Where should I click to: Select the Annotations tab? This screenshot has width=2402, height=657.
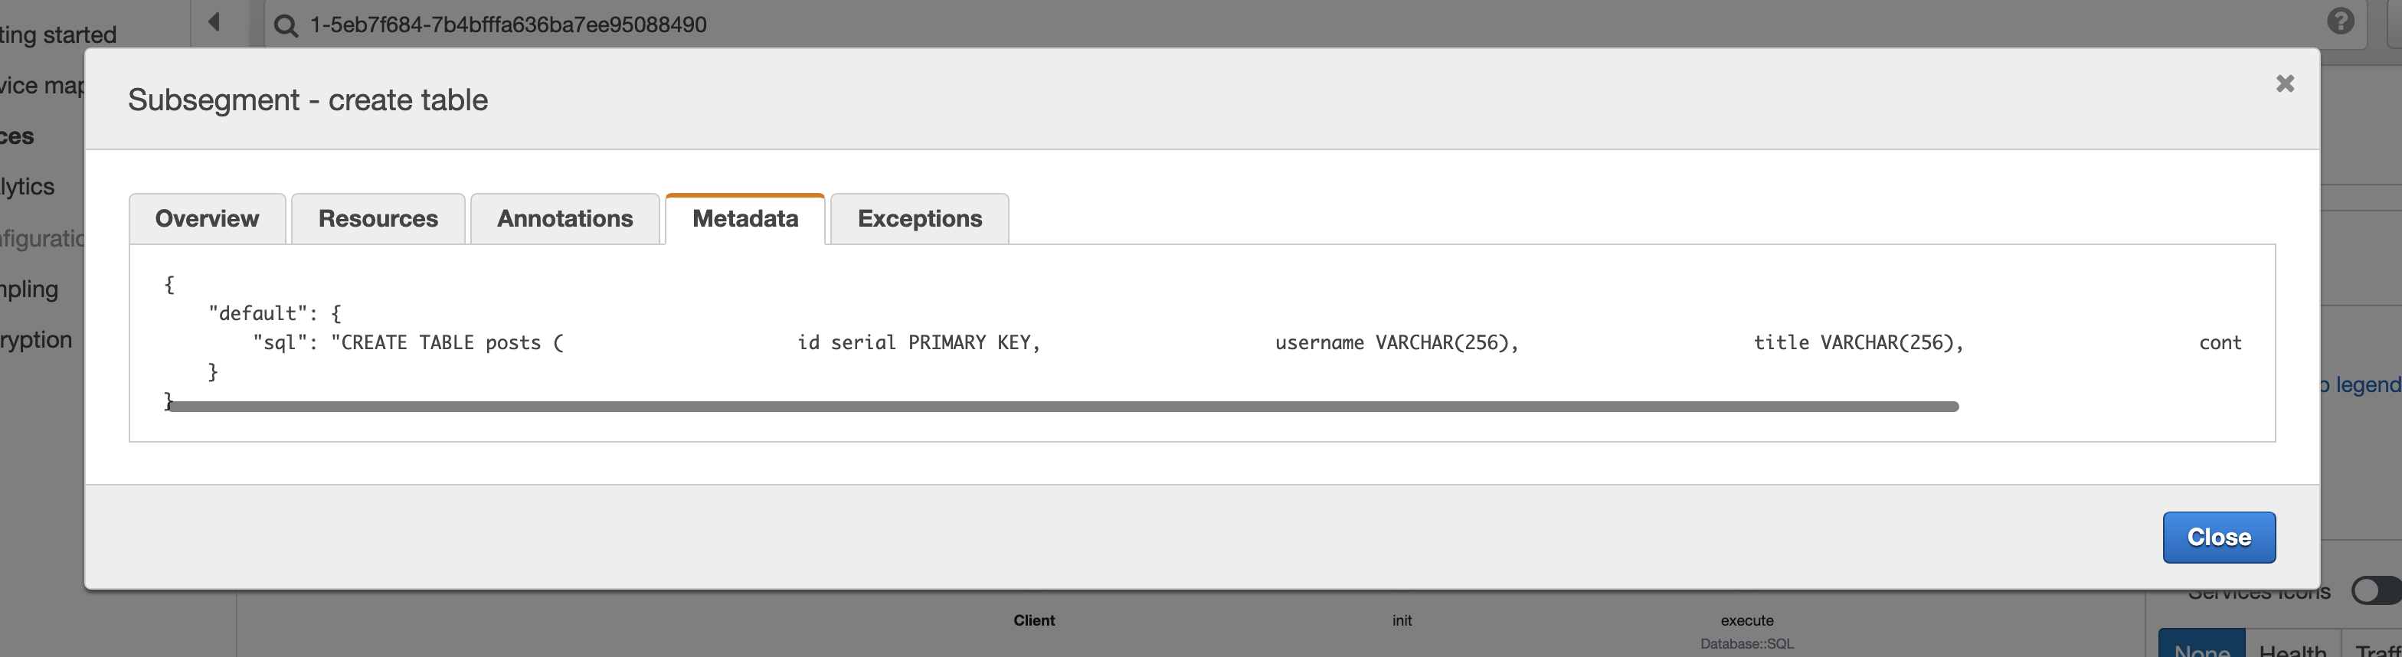tap(565, 219)
